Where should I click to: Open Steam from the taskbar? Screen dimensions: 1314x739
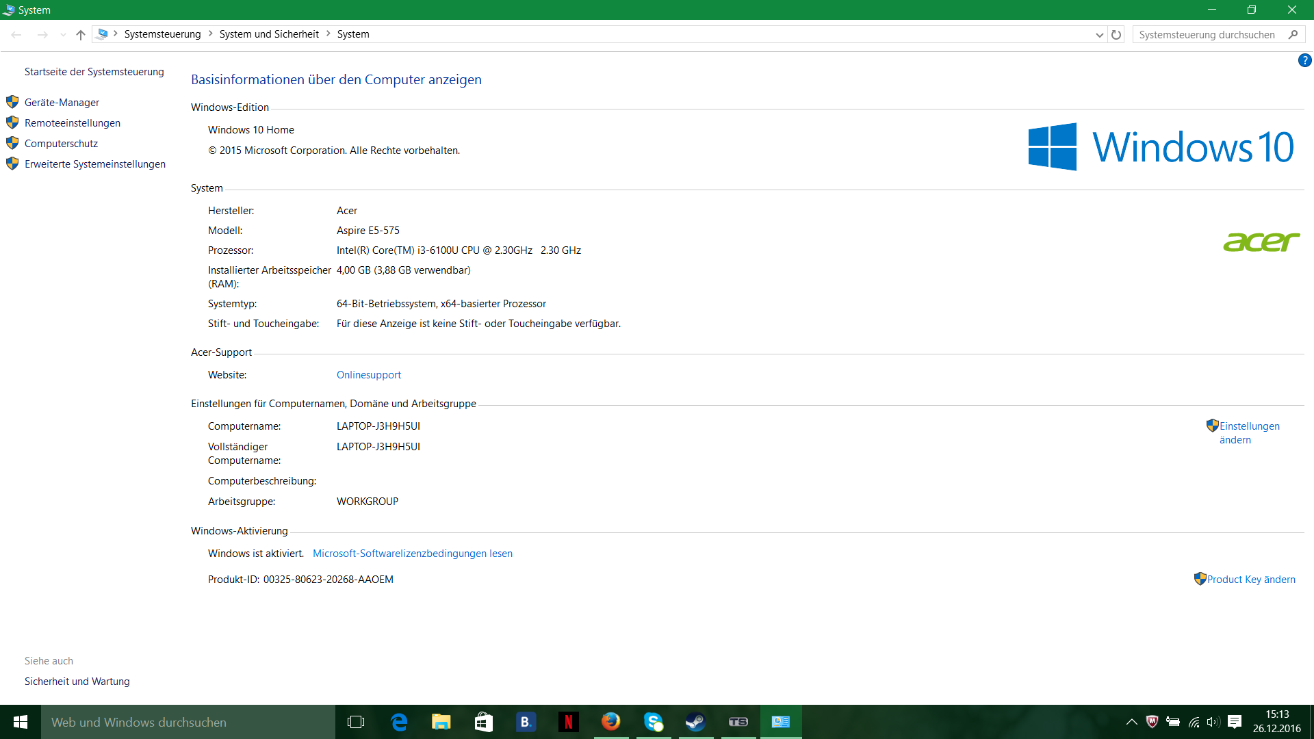coord(695,722)
